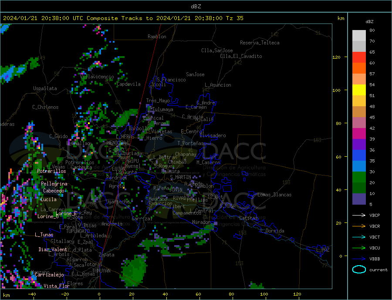
Task: Click the Cabecedo label
Action: (54, 191)
